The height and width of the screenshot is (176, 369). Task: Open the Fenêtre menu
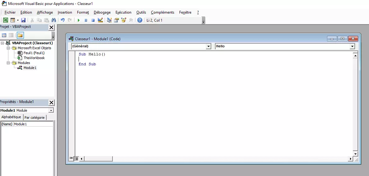tap(185, 12)
